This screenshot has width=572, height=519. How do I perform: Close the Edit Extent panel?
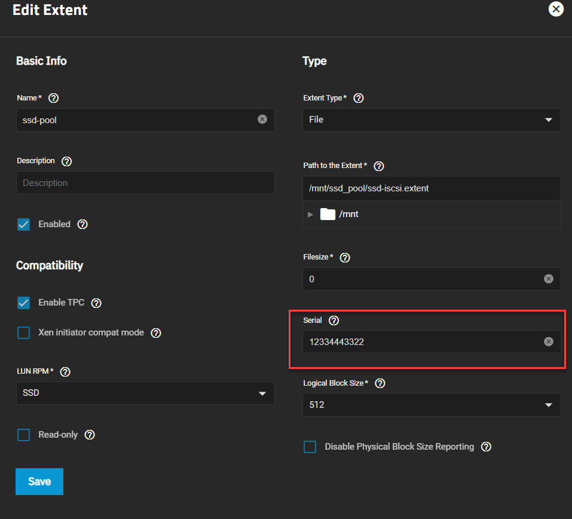[556, 9]
